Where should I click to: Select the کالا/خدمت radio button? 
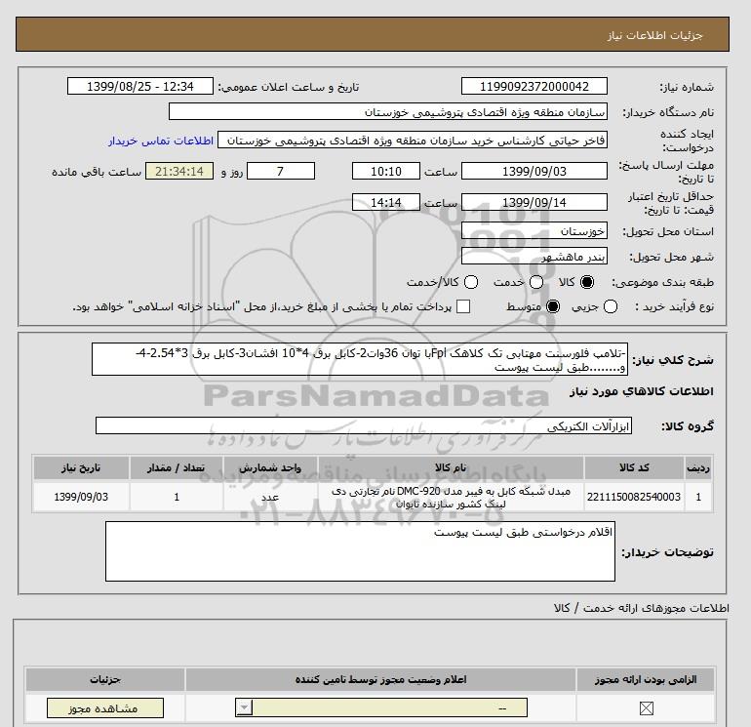pyautogui.click(x=471, y=282)
